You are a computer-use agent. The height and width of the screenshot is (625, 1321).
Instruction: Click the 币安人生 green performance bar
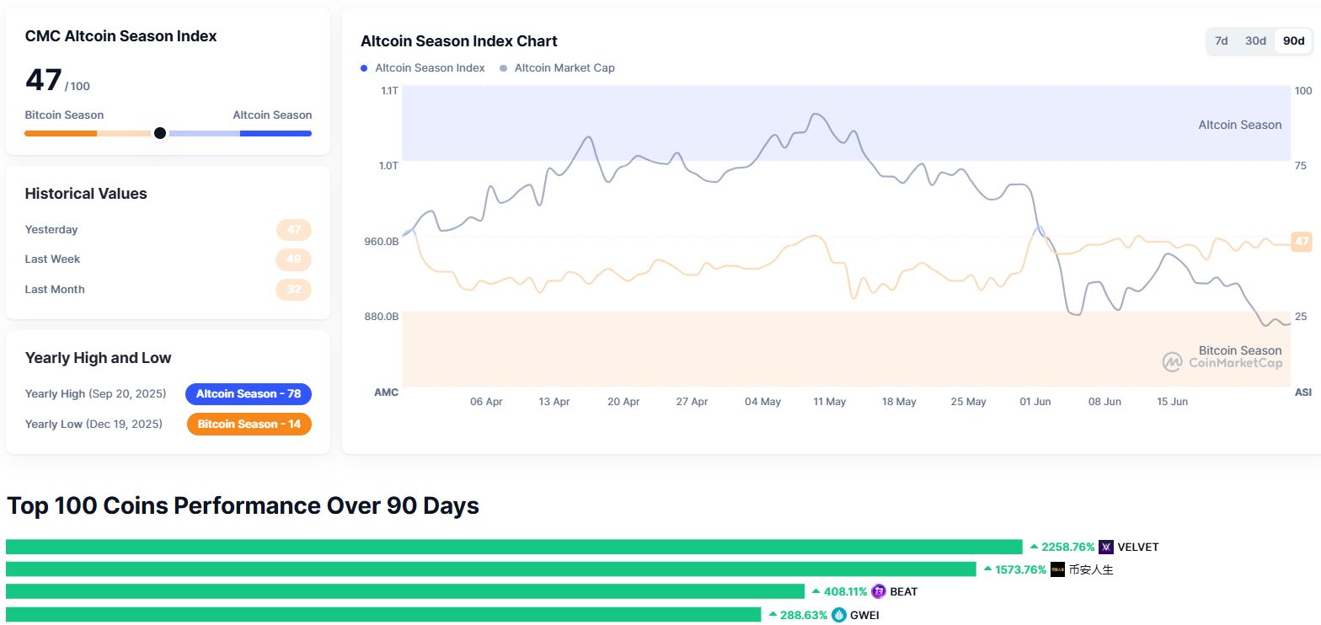click(x=491, y=569)
